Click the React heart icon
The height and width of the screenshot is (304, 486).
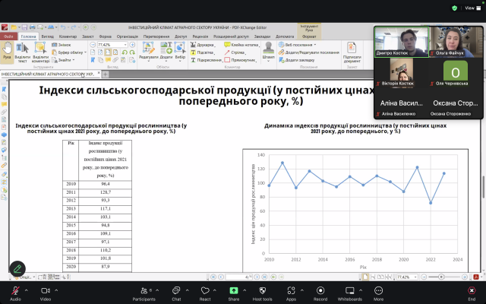click(204, 291)
